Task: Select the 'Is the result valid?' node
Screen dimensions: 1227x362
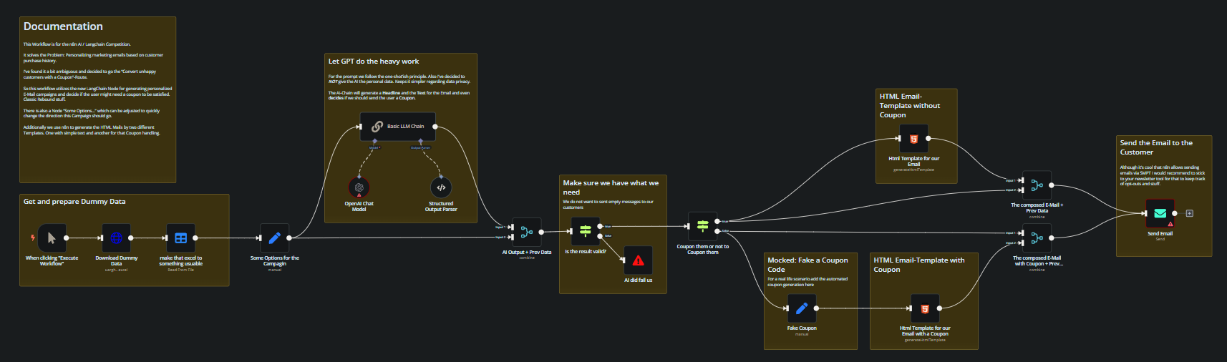Action: coord(586,231)
